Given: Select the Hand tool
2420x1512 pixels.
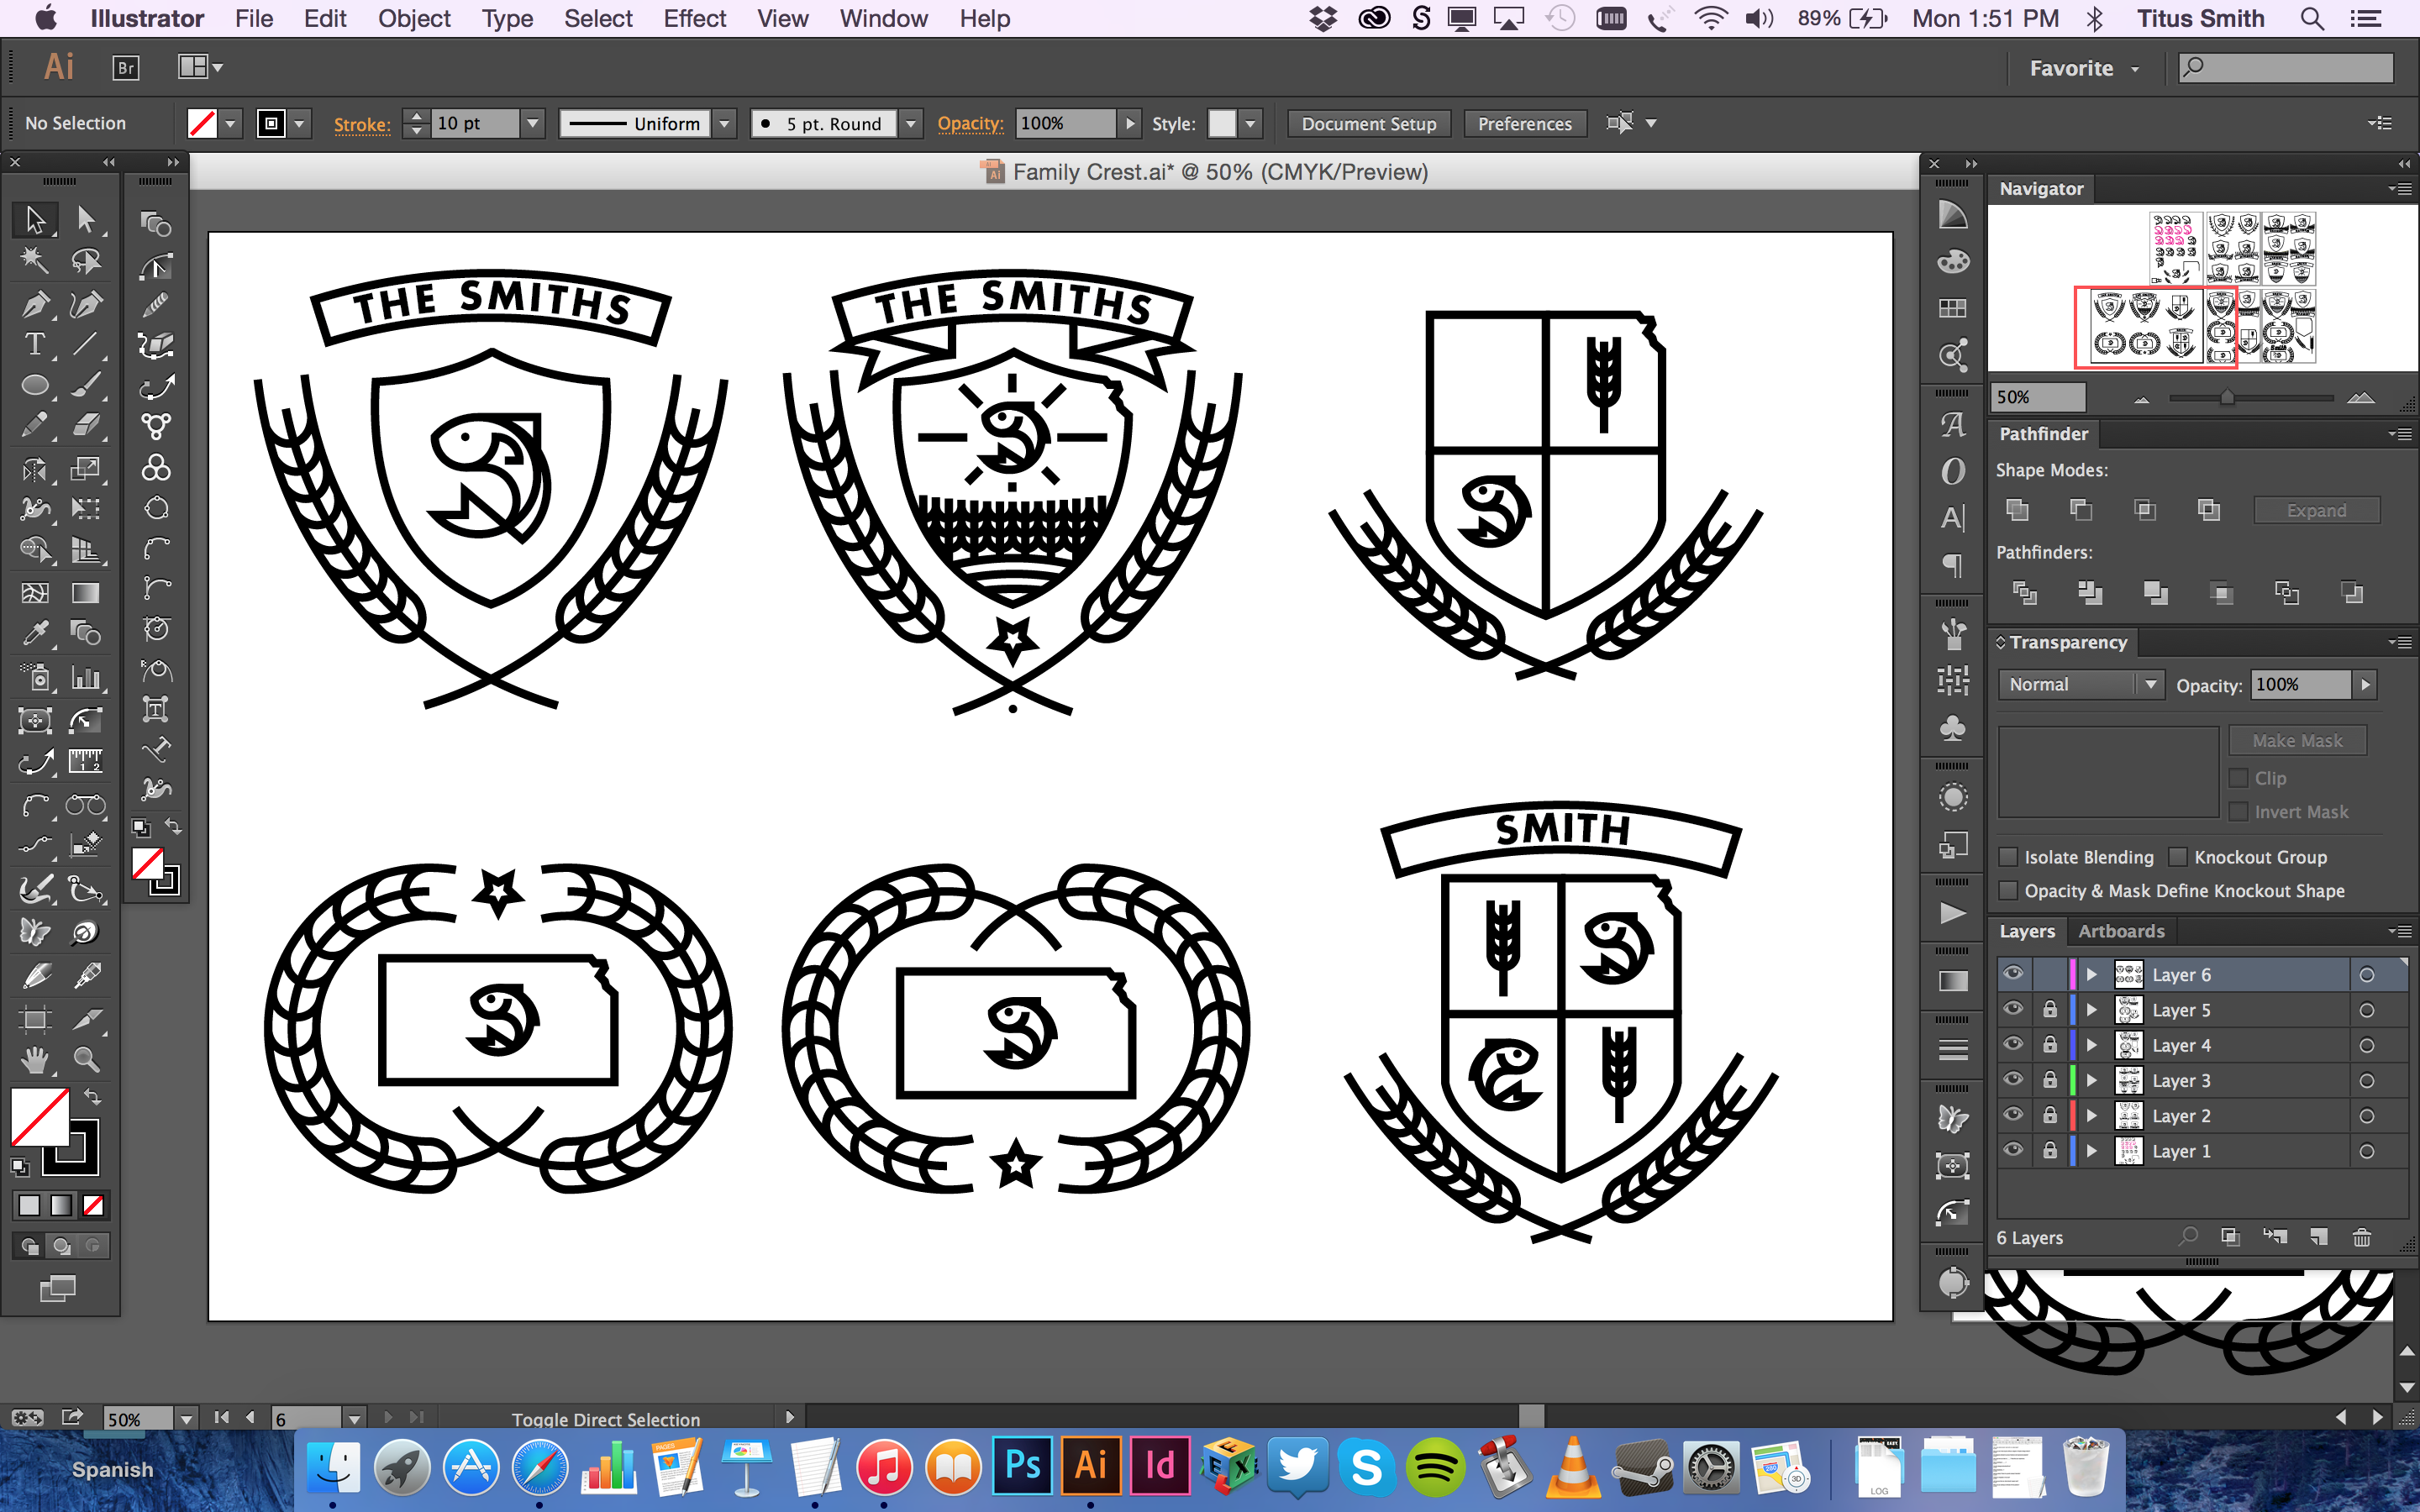Looking at the screenshot, I should (35, 1059).
